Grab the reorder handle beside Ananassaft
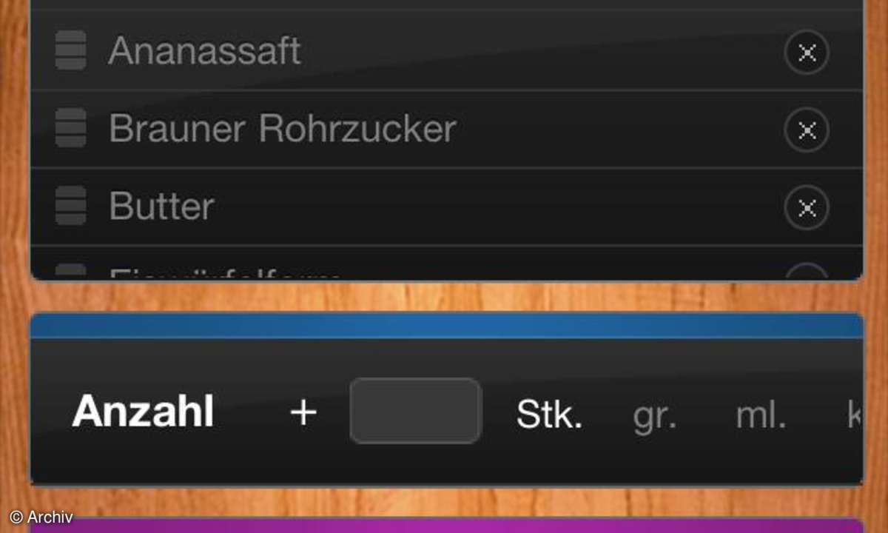The height and width of the screenshot is (533, 888). [x=70, y=50]
